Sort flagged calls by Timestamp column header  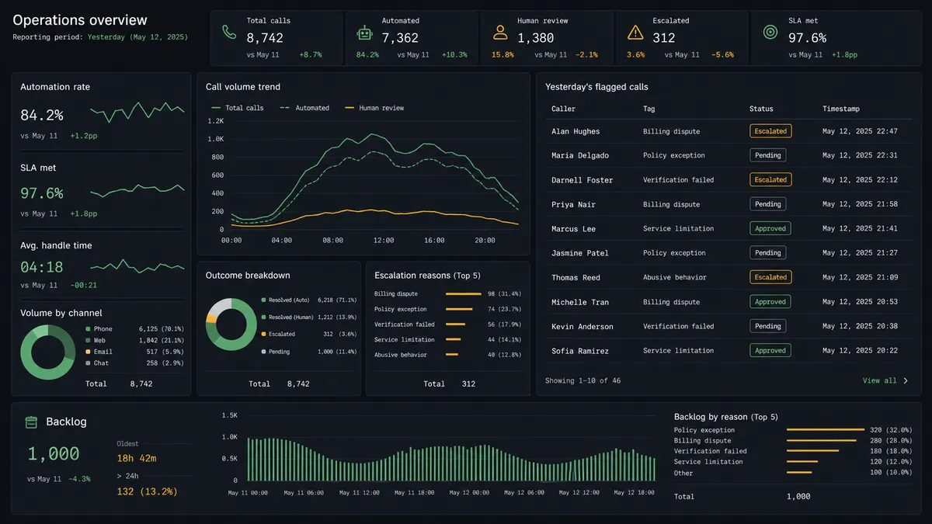(x=842, y=109)
